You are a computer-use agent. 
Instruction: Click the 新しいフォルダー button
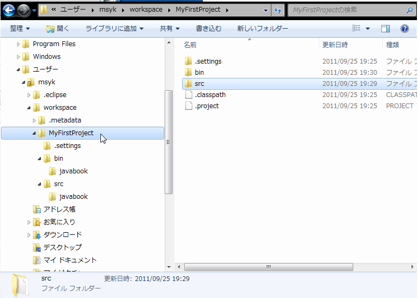262,29
